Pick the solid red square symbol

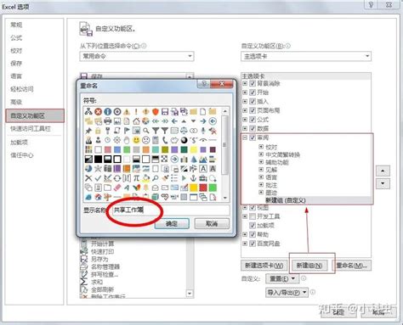[x=203, y=188]
